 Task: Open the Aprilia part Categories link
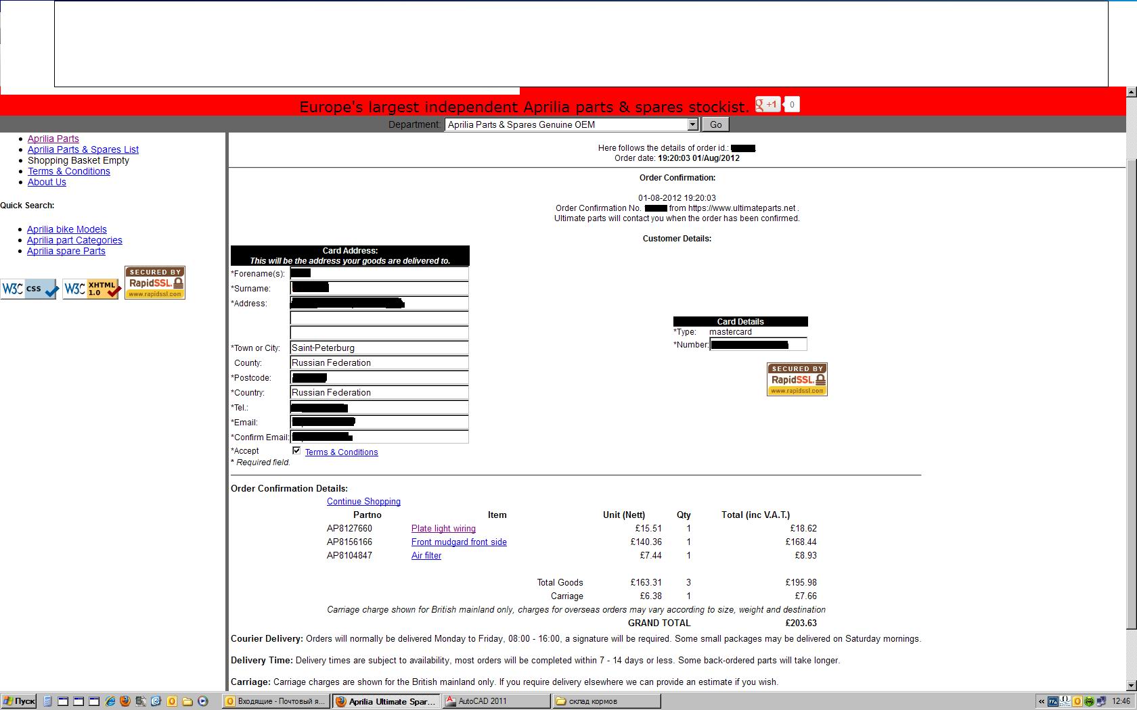tap(74, 240)
